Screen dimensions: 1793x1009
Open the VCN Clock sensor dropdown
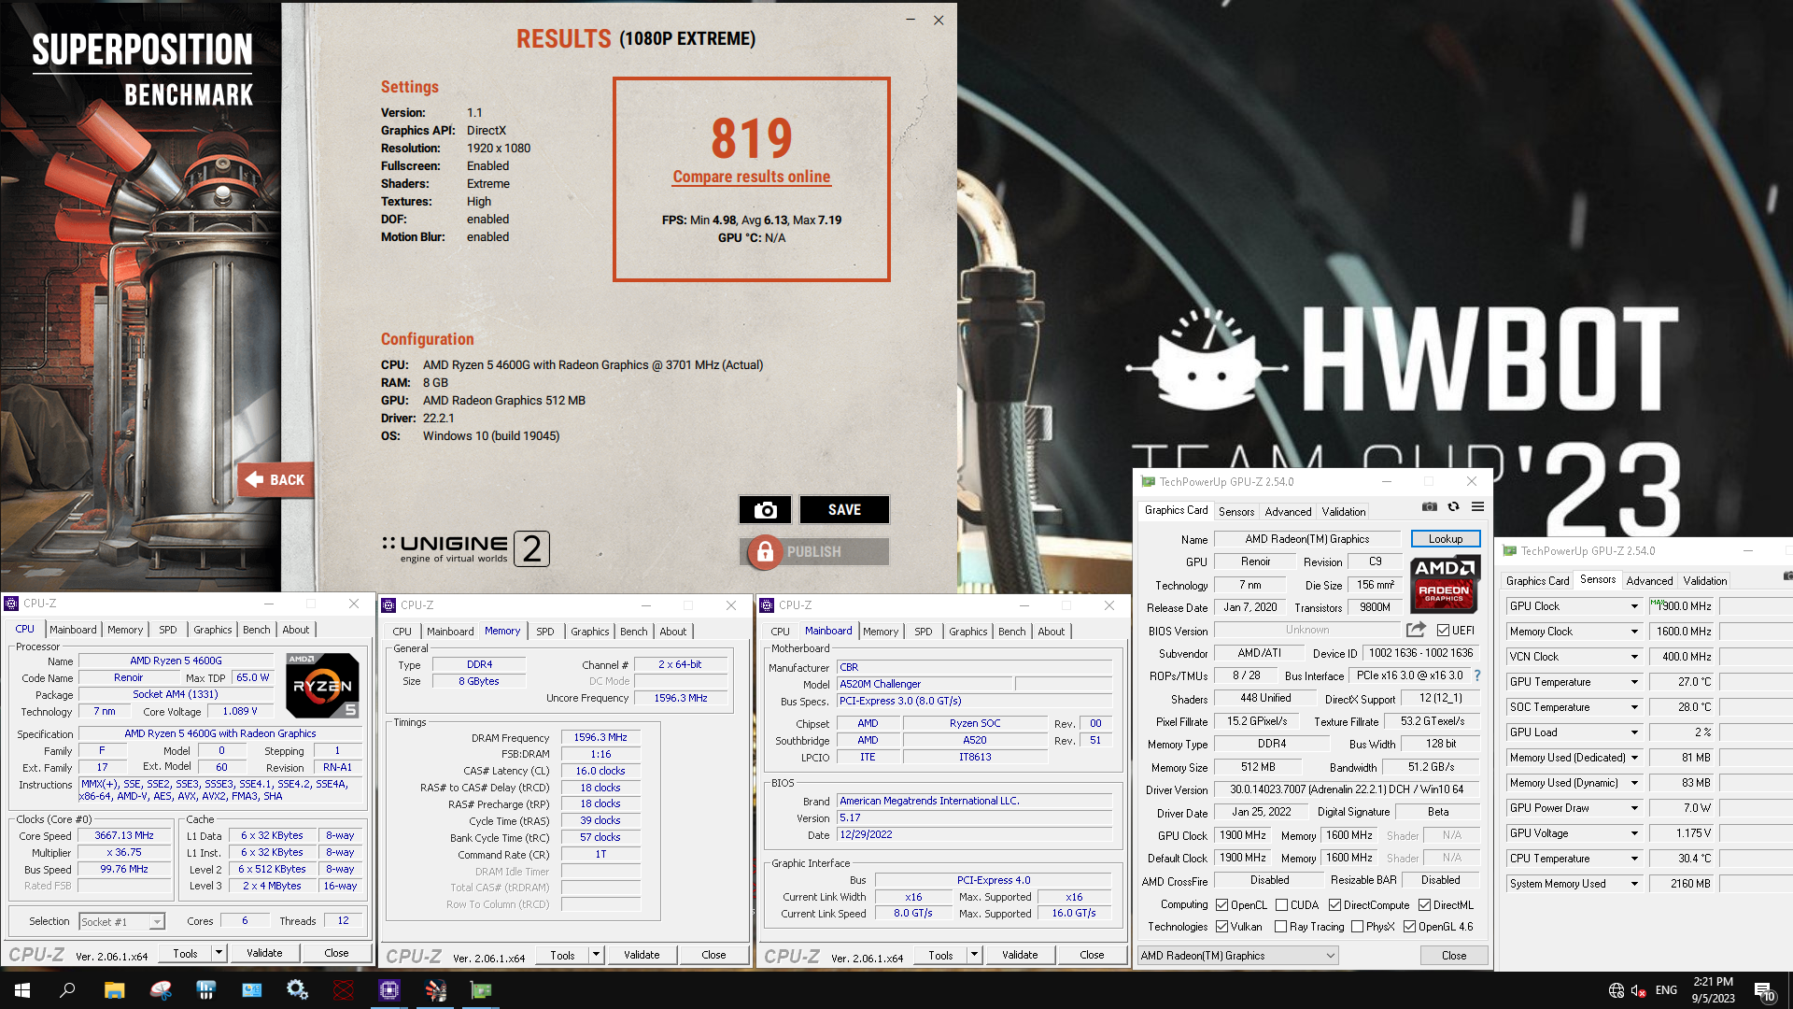[x=1634, y=657]
